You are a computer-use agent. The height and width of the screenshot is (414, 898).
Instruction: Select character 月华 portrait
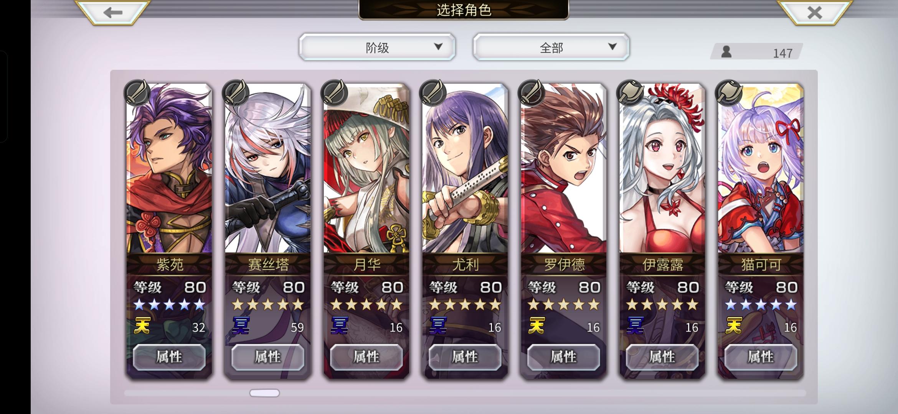366,168
